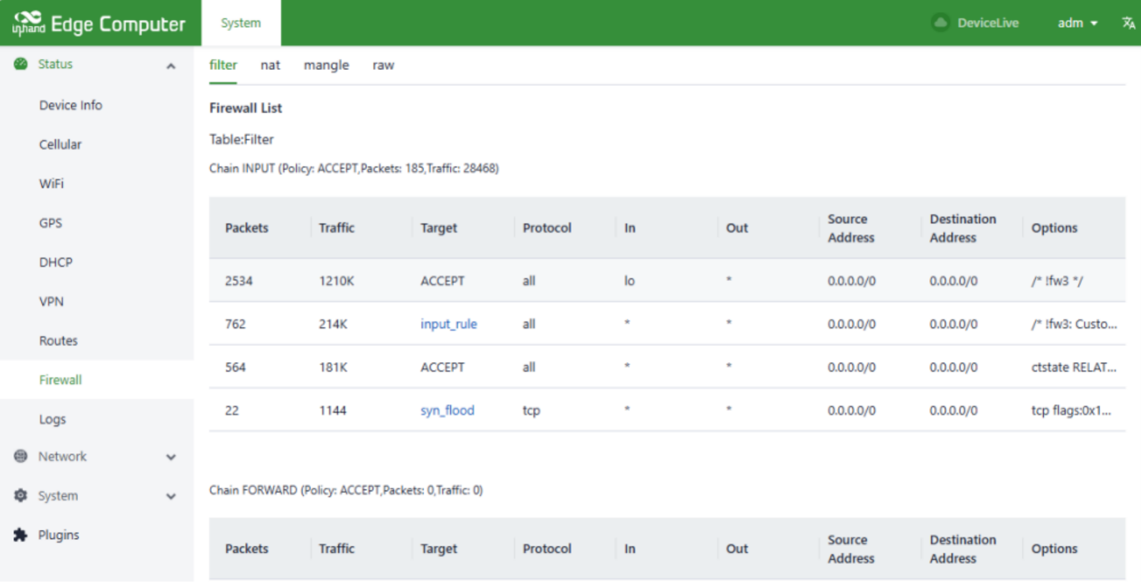
Task: Open the adm user dropdown
Action: coord(1076,23)
